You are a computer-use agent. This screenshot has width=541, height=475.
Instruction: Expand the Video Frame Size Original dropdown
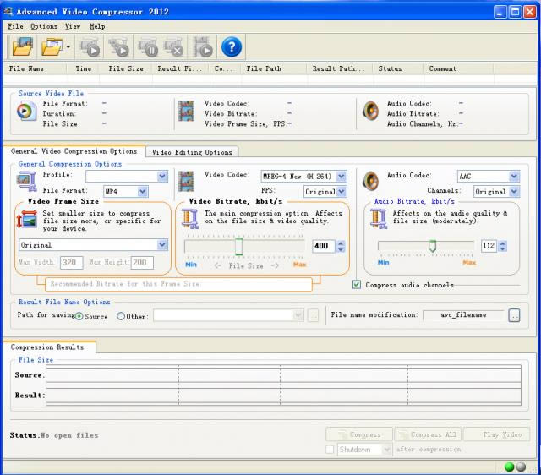(x=162, y=245)
